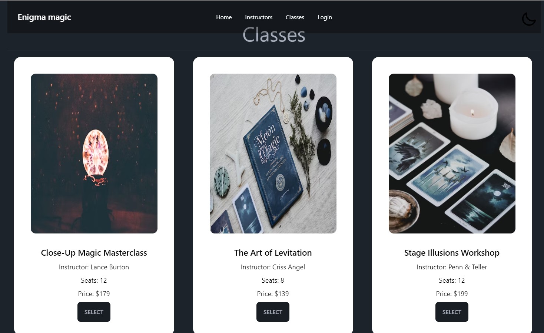Click The Art of Levitation title
Viewport: 544px width, 333px height.
[x=273, y=253]
